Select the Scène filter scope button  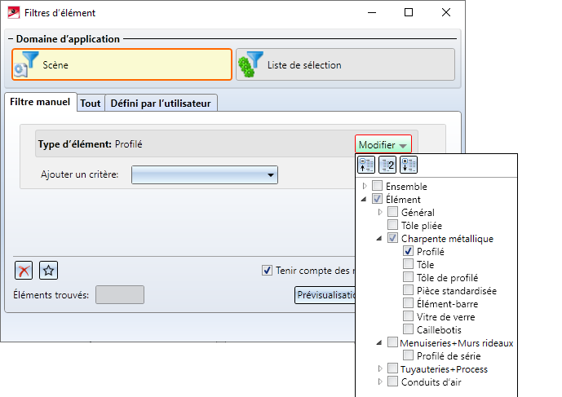click(x=122, y=64)
